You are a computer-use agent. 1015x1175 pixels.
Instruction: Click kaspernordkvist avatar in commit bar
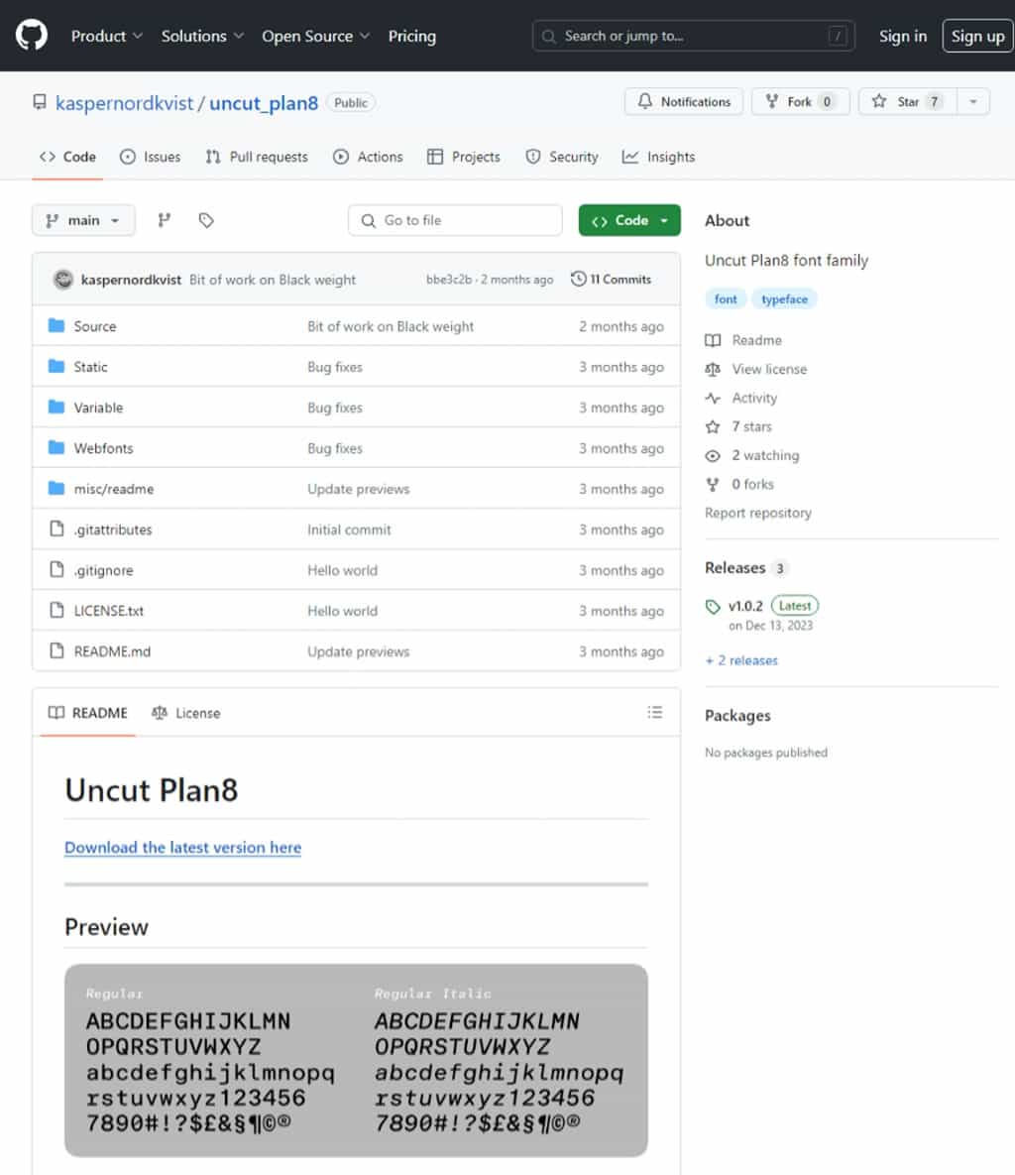point(63,280)
